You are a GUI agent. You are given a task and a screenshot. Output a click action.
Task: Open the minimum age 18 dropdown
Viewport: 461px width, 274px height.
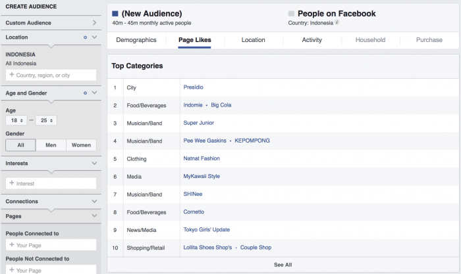pyautogui.click(x=16, y=120)
